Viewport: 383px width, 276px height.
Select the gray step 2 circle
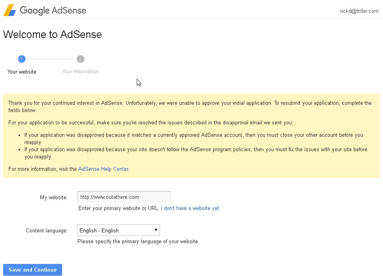(x=80, y=59)
